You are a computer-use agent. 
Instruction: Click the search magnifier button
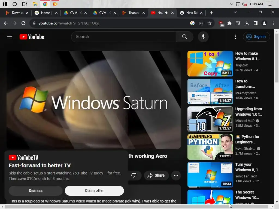click(x=184, y=37)
